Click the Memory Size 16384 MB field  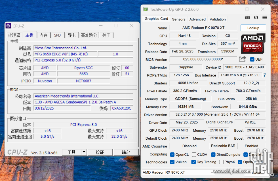[x=186, y=107]
